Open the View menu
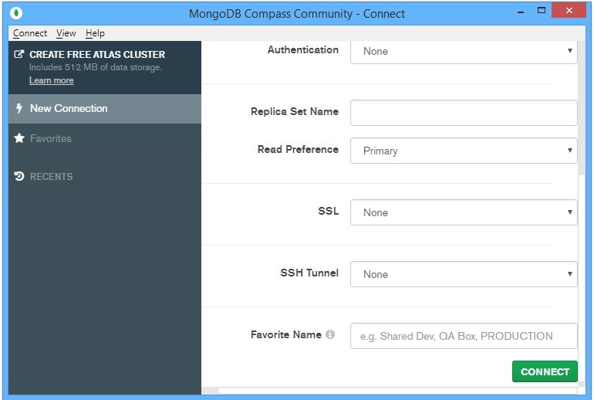This screenshot has width=594, height=400. (x=66, y=33)
